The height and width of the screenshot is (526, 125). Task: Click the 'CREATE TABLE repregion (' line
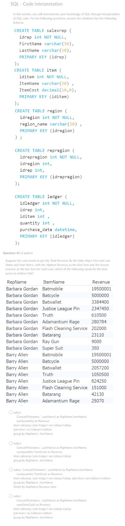coord(44,150)
